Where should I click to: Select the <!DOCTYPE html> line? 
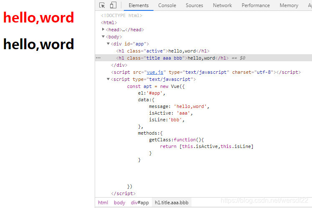point(121,15)
